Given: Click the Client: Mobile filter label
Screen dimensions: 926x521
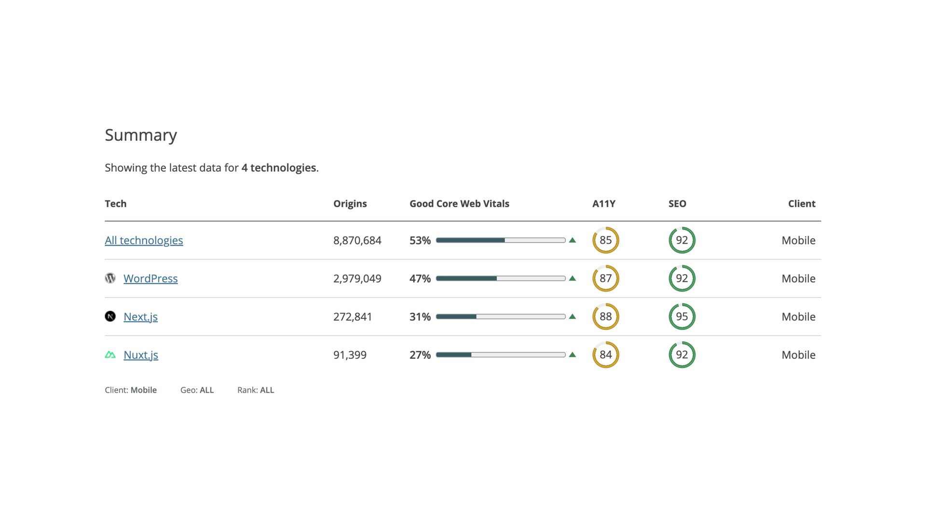Looking at the screenshot, I should (131, 390).
